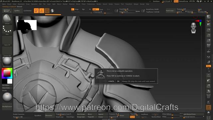
Task: Click the Draw mode icon
Action: coord(42,11)
